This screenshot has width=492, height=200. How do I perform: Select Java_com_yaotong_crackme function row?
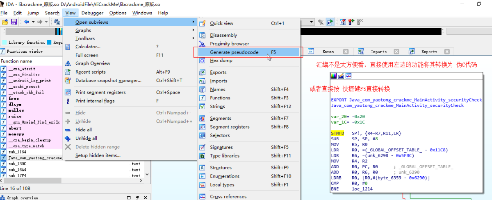[31, 158]
